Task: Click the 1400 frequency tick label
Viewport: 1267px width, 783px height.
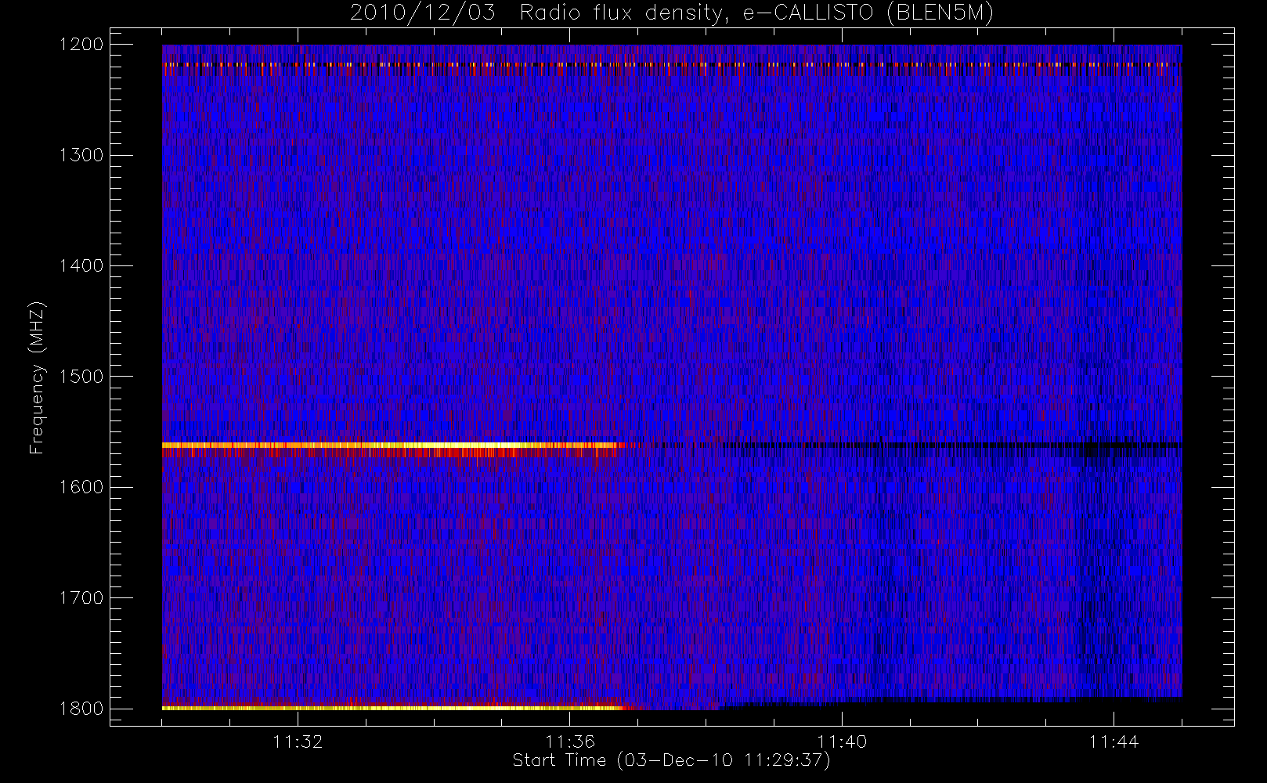Action: click(81, 266)
